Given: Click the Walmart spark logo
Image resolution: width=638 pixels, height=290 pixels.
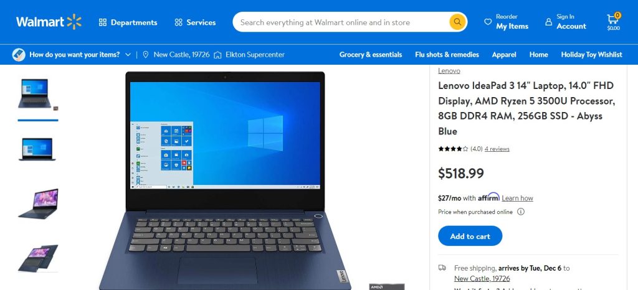Looking at the screenshot, I should point(74,22).
